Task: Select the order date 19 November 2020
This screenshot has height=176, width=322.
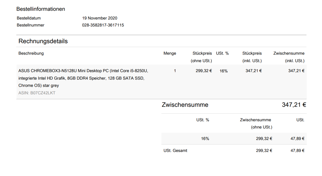Action: point(99,18)
